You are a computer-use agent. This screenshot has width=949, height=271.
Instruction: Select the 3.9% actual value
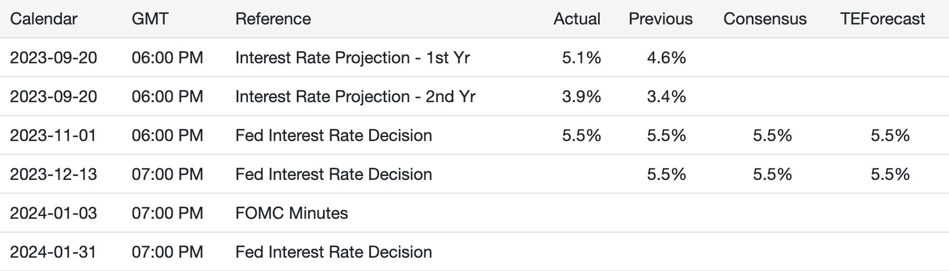pyautogui.click(x=581, y=97)
